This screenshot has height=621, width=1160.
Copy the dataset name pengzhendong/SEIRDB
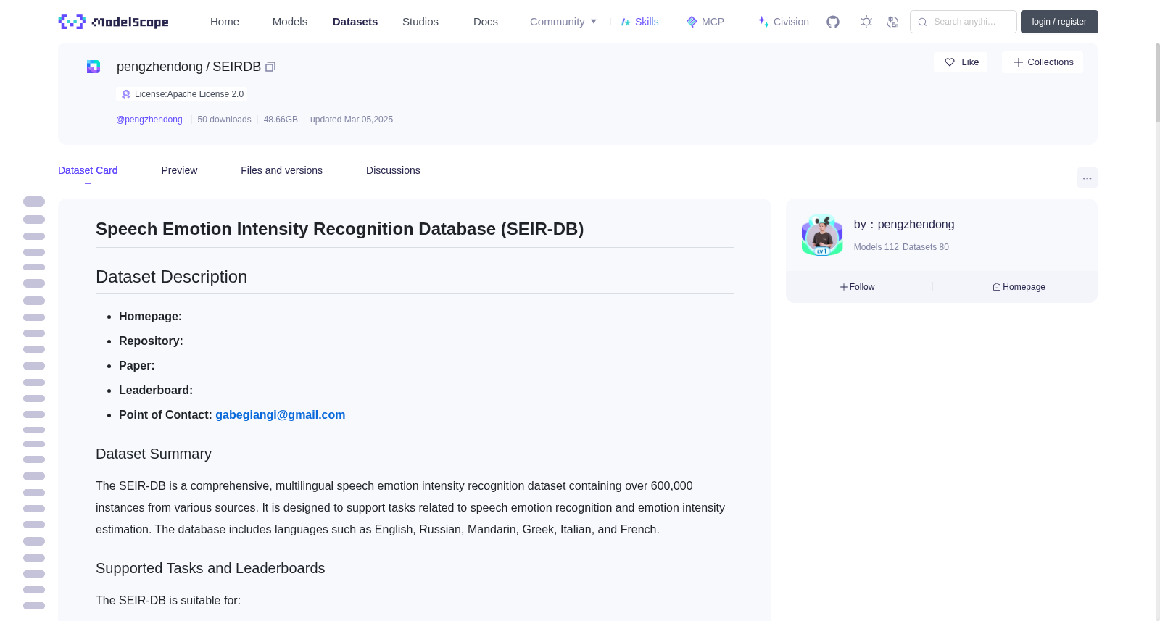point(270,67)
